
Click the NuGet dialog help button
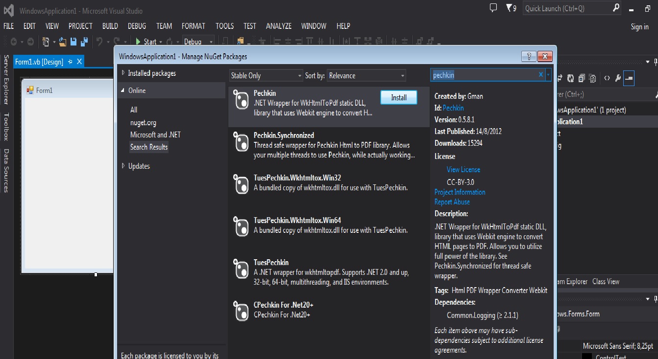tap(528, 56)
